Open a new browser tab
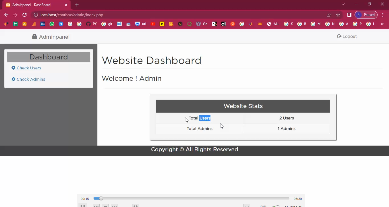This screenshot has height=207, width=389. click(77, 5)
